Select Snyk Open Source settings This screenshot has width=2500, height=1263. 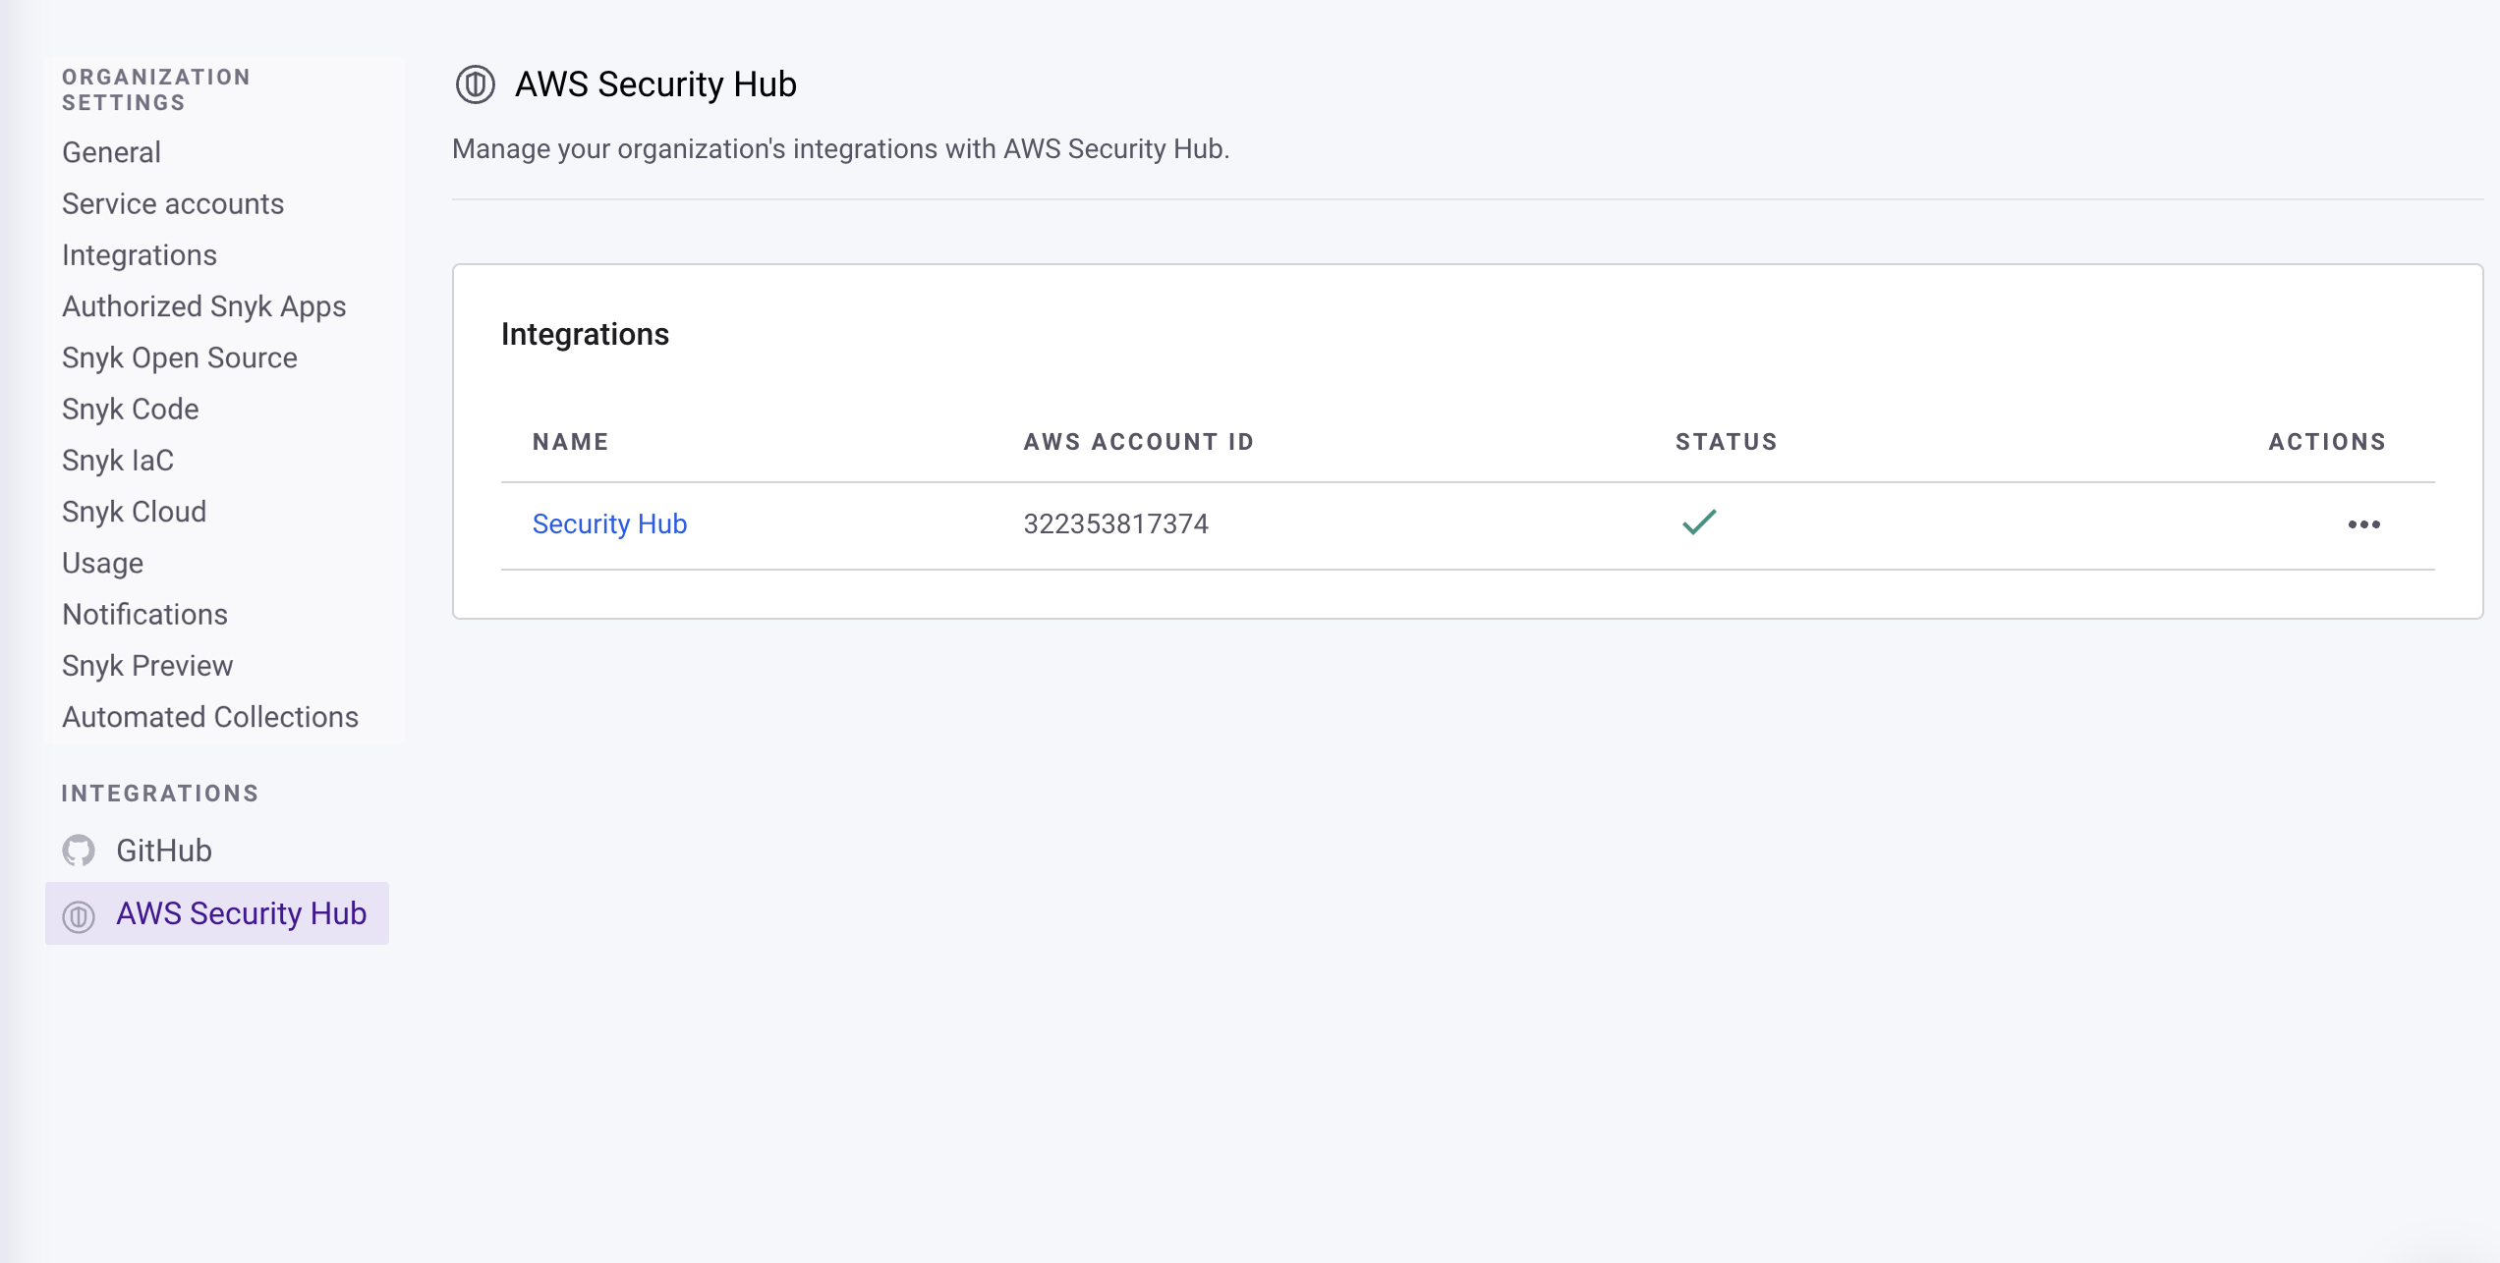click(179, 357)
